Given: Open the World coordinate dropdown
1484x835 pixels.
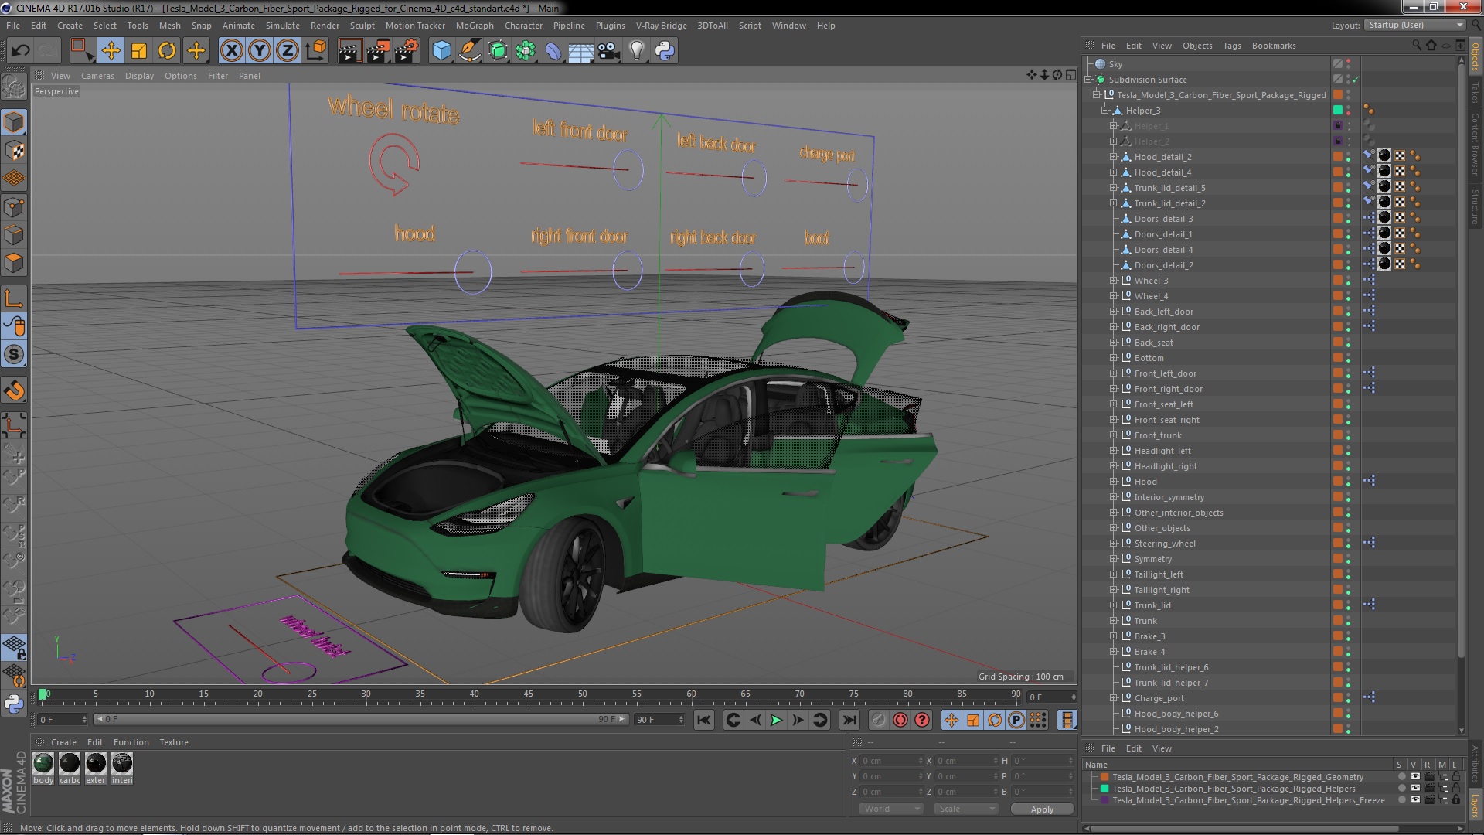Looking at the screenshot, I should click(890, 809).
